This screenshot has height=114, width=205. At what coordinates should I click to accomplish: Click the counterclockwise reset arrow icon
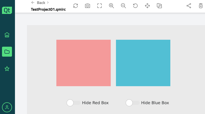(135, 6)
